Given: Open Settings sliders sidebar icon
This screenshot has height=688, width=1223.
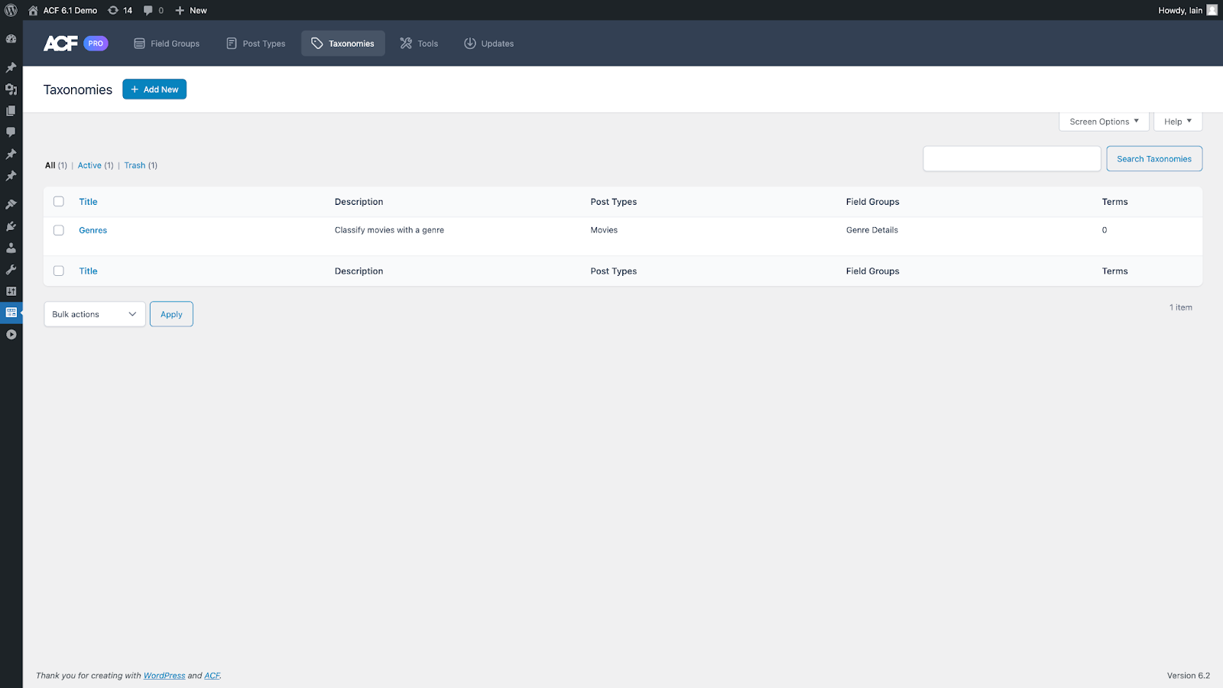Looking at the screenshot, I should [11, 291].
